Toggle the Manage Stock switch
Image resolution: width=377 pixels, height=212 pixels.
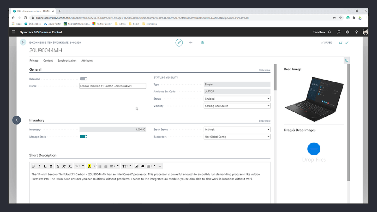click(x=84, y=136)
